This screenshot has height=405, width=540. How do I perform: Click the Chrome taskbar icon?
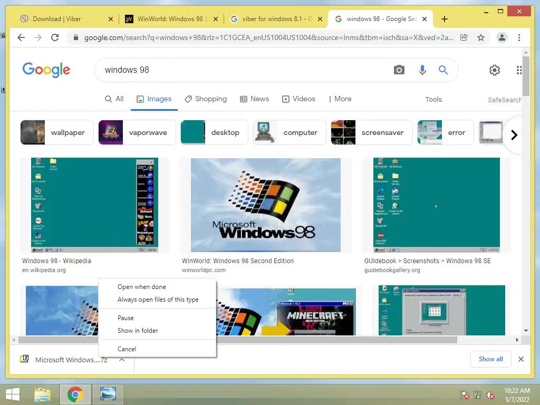[75, 394]
